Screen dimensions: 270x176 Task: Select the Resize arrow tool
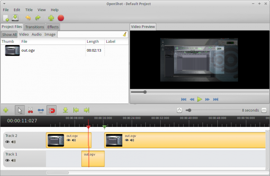click(41, 110)
